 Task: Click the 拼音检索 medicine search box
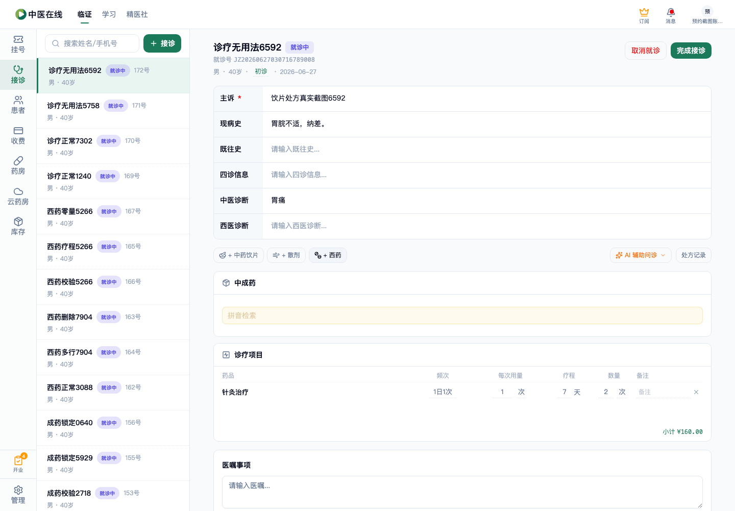click(x=462, y=315)
